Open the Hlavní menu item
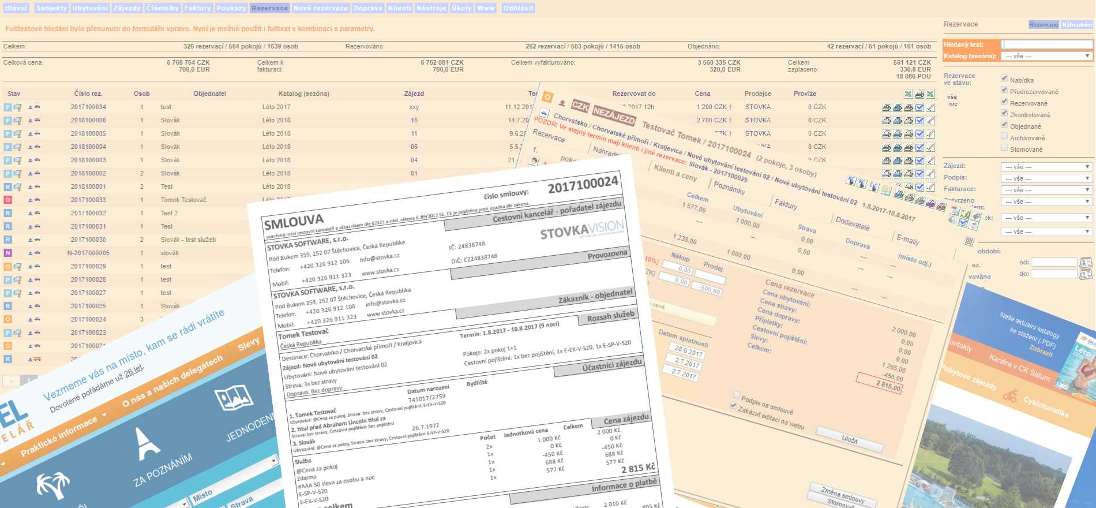 [x=16, y=8]
